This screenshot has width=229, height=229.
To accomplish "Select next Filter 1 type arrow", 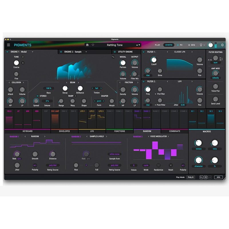I will point(192,52).
